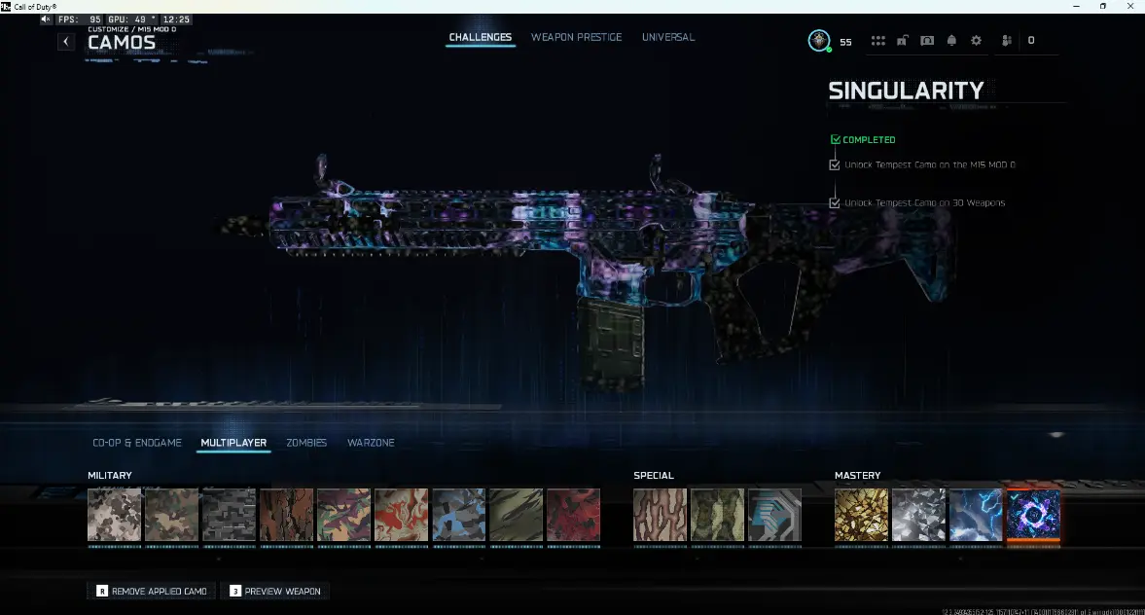Switch to Weapon Prestige tab
This screenshot has width=1145, height=615.
coord(576,37)
